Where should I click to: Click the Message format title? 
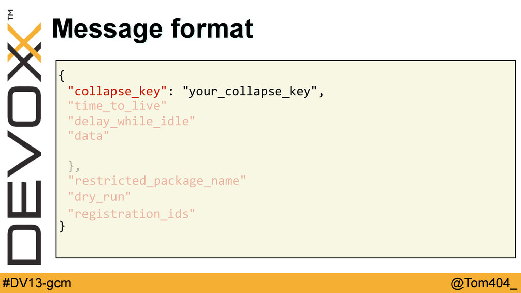coord(153,29)
